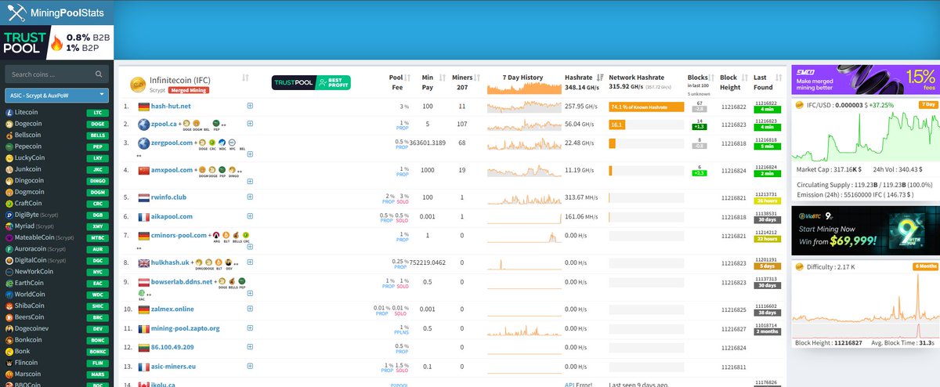Open the ASIC - Scrypt & AuxPoW dropdown
The image size is (940, 387).
tap(56, 95)
